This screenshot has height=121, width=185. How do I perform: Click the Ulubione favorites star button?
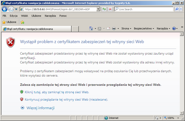pyautogui.click(x=9, y=22)
